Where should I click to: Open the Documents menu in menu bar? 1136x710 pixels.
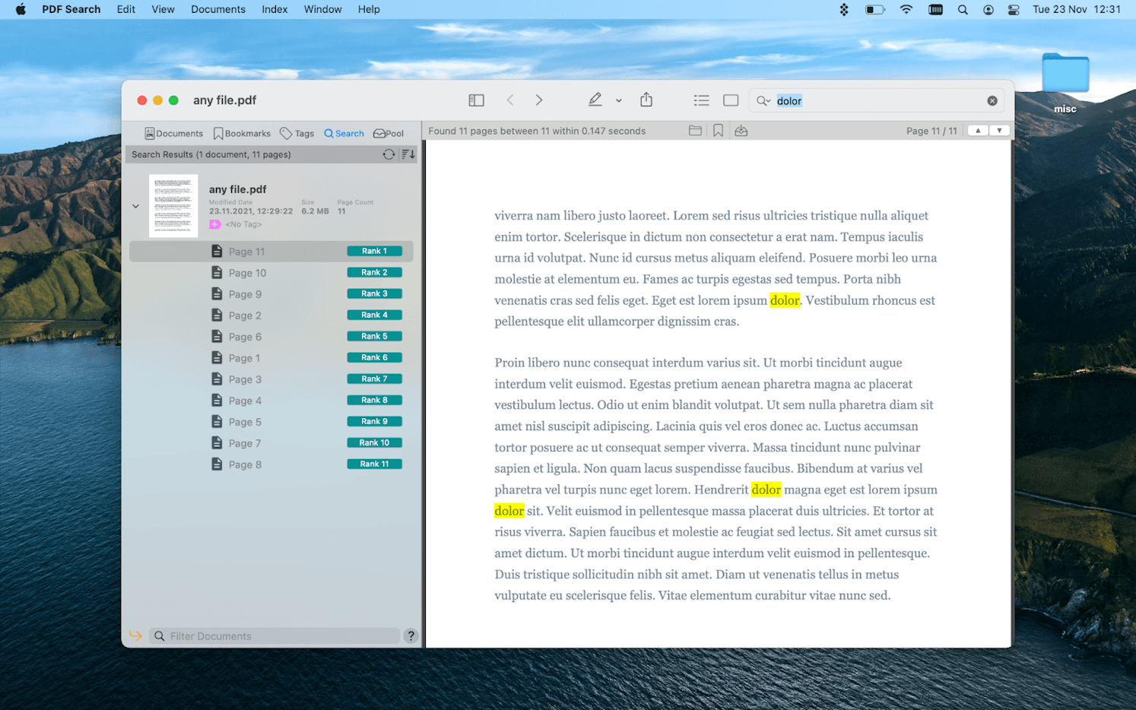pyautogui.click(x=218, y=9)
